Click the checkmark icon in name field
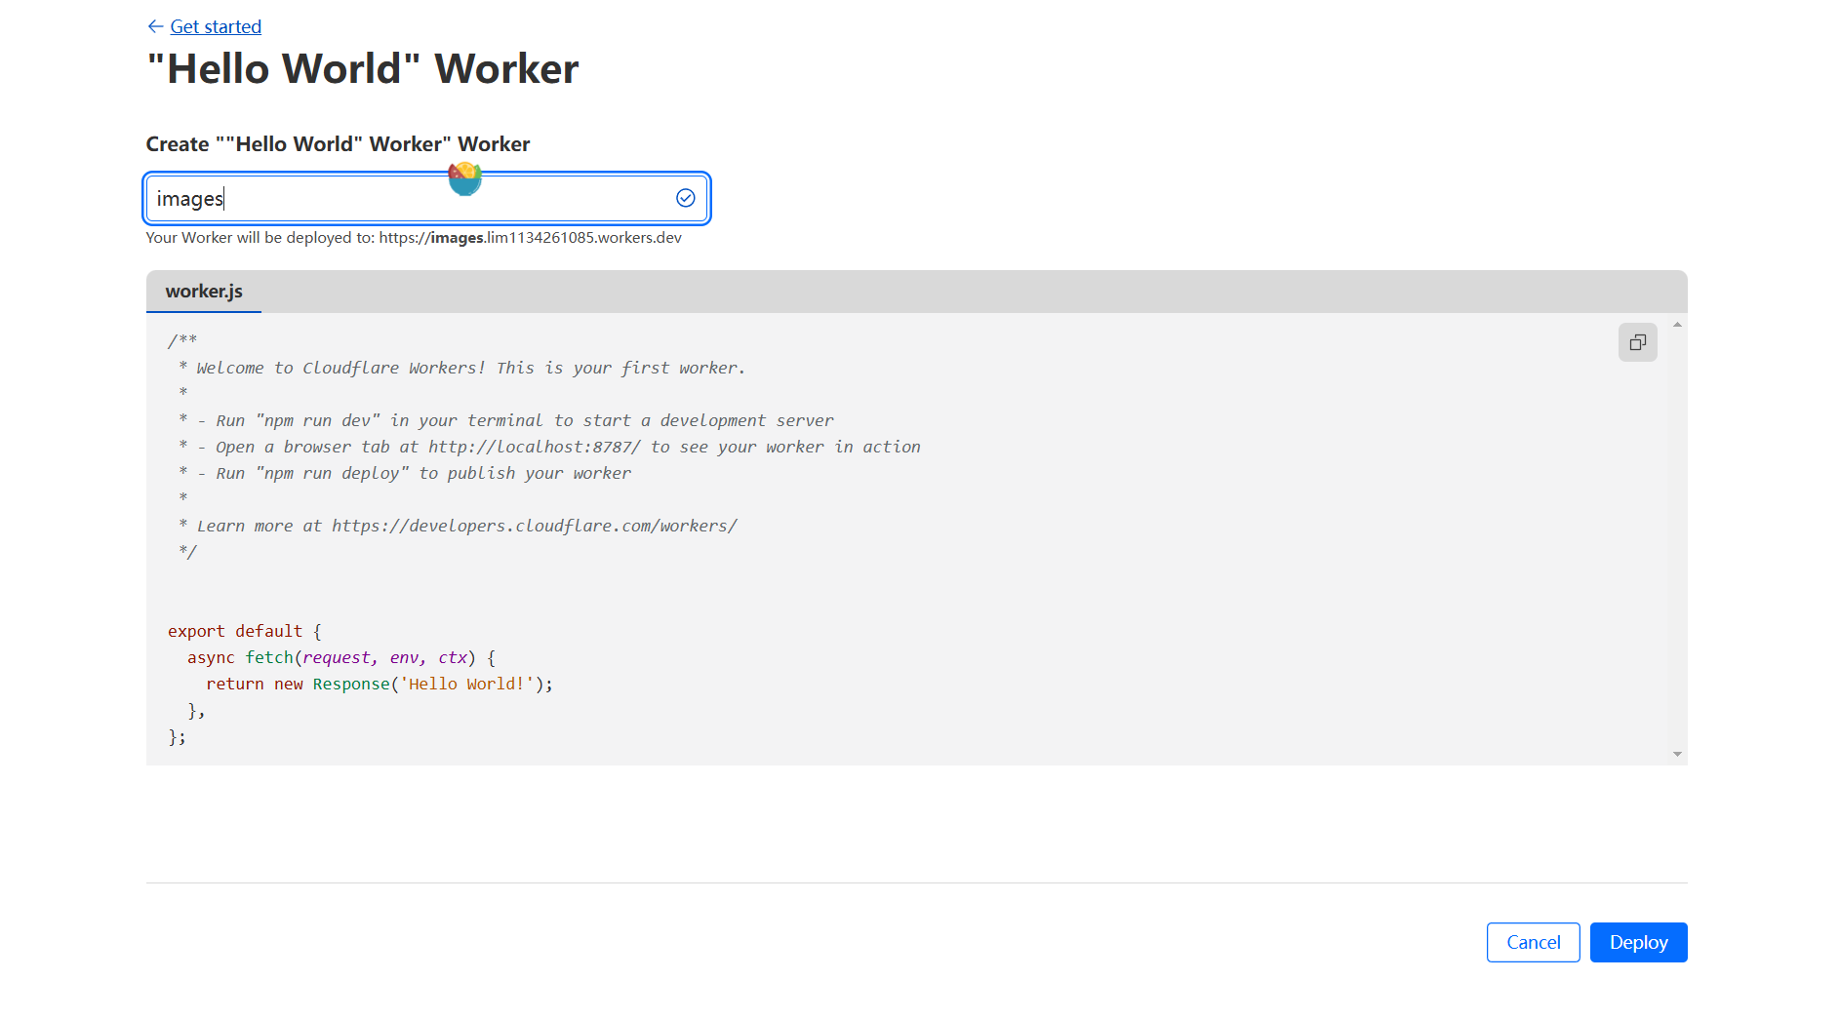Viewport: 1840px width, 1019px height. [x=686, y=199]
